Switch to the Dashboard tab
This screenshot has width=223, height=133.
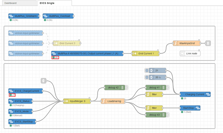coord(19,3)
